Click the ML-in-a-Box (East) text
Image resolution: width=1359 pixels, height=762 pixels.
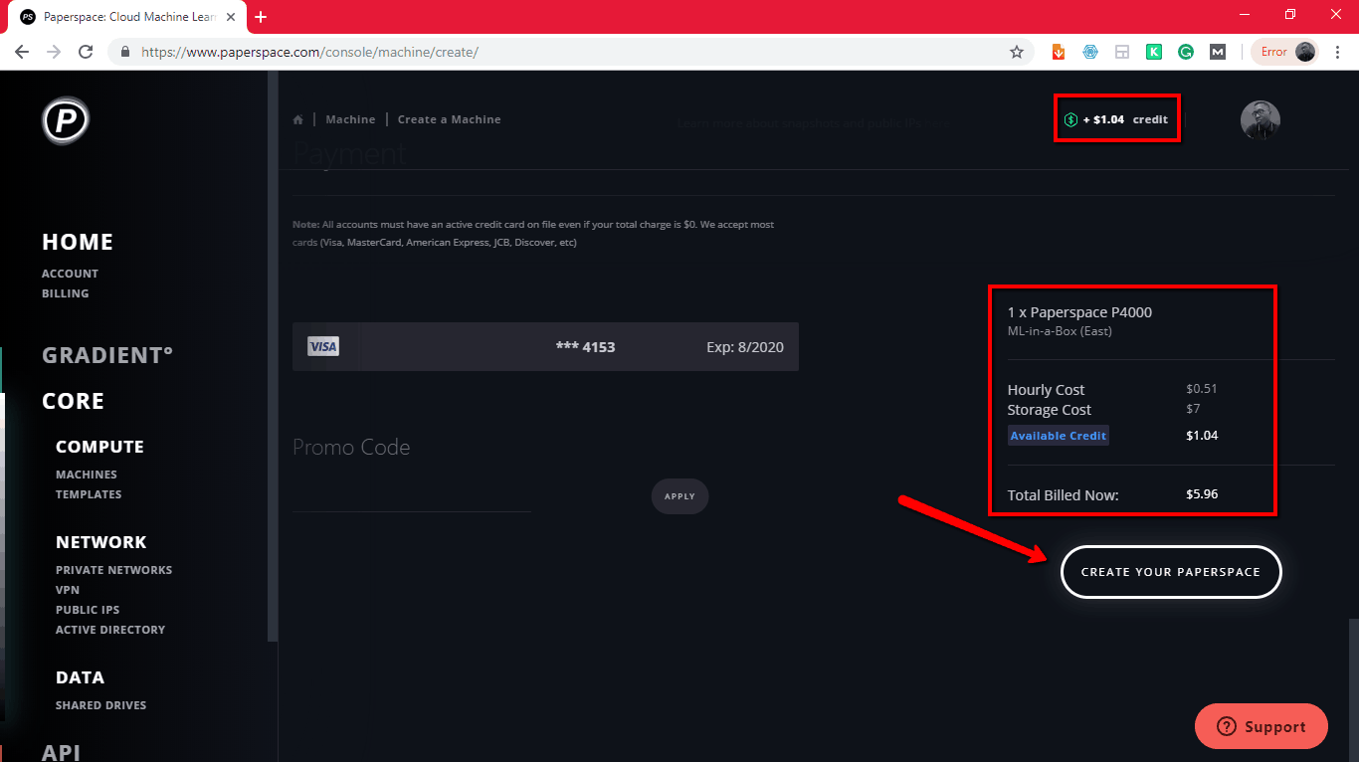[1060, 331]
